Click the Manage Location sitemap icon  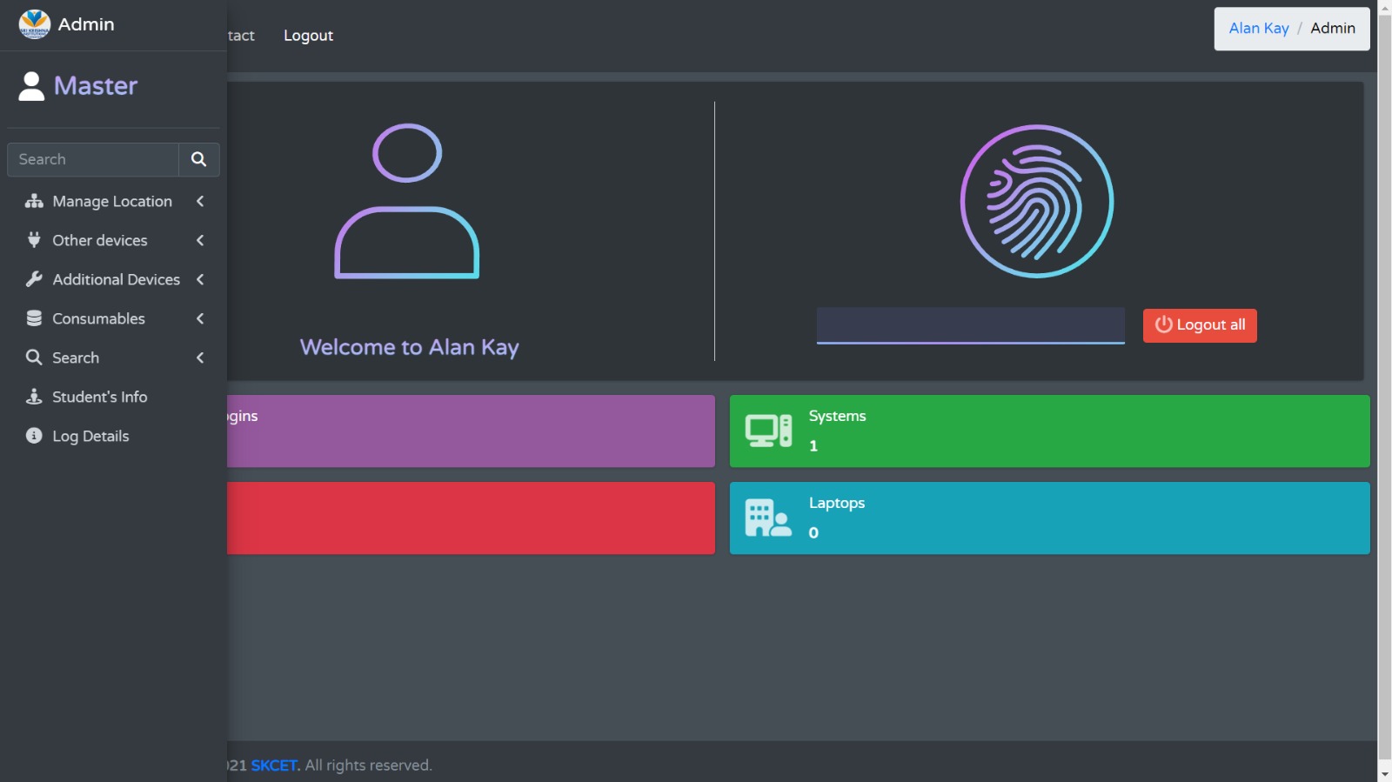34,201
